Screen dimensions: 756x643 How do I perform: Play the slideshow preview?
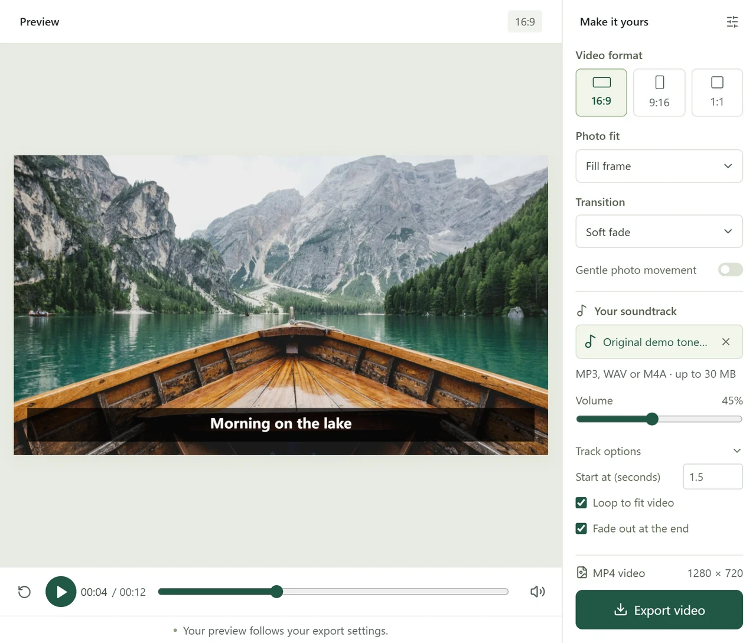point(61,592)
